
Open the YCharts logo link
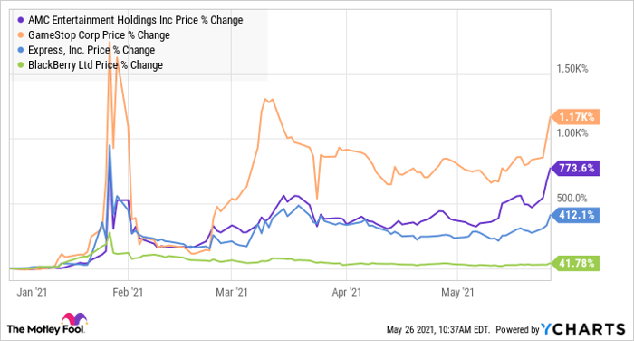[x=583, y=329]
